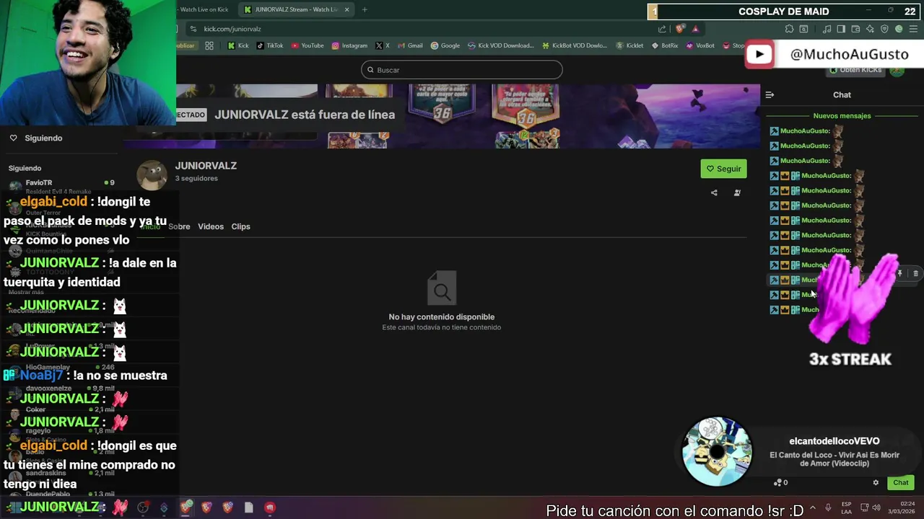The height and width of the screenshot is (519, 924).
Task: Open Coker channel in the sidebar
Action: 61,413
